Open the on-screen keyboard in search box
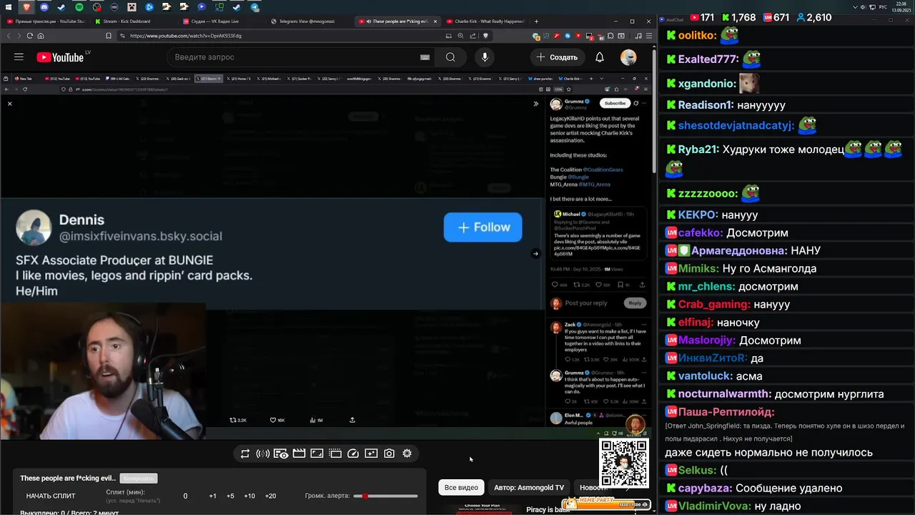The width and height of the screenshot is (915, 515). pyautogui.click(x=425, y=57)
